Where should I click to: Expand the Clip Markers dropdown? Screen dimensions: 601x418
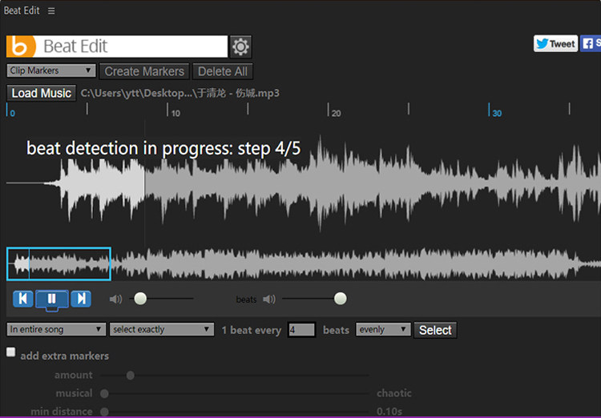(x=51, y=71)
